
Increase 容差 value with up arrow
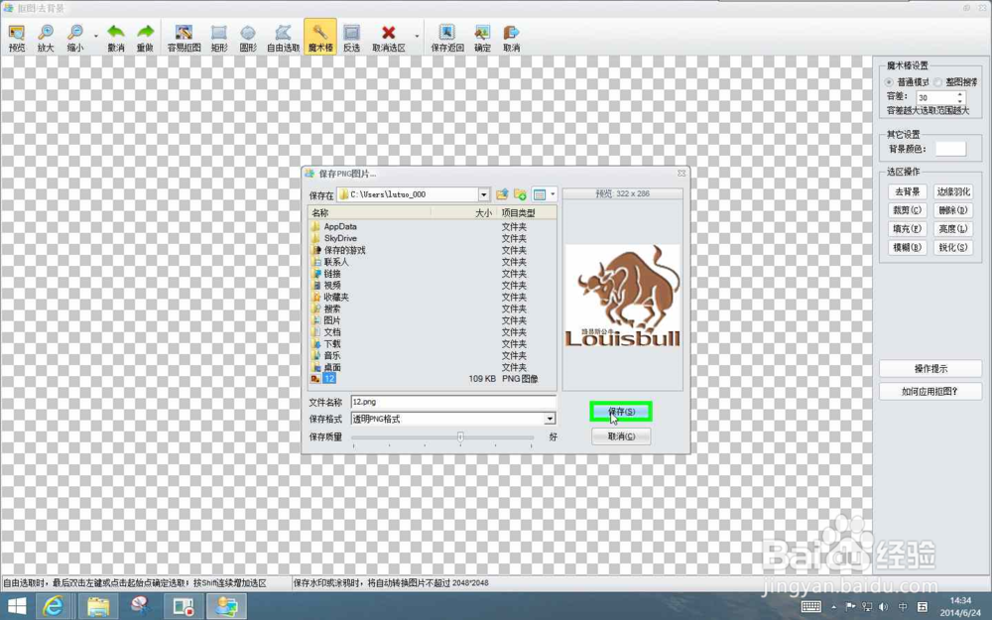[959, 94]
